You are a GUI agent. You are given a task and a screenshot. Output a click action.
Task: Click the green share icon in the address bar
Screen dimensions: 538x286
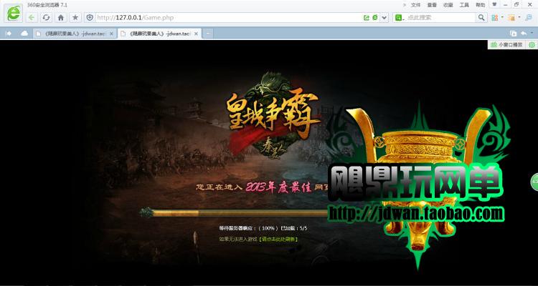[367, 17]
